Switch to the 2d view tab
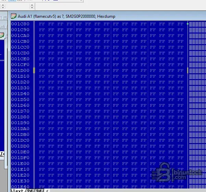 (x=30, y=191)
